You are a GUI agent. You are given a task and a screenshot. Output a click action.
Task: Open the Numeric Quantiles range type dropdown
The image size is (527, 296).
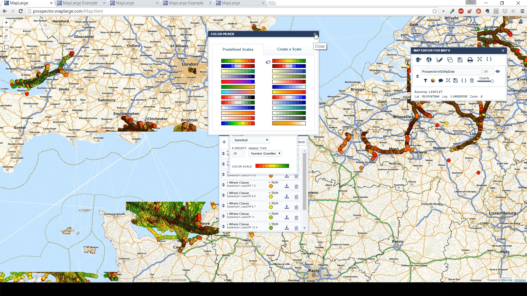pyautogui.click(x=265, y=153)
